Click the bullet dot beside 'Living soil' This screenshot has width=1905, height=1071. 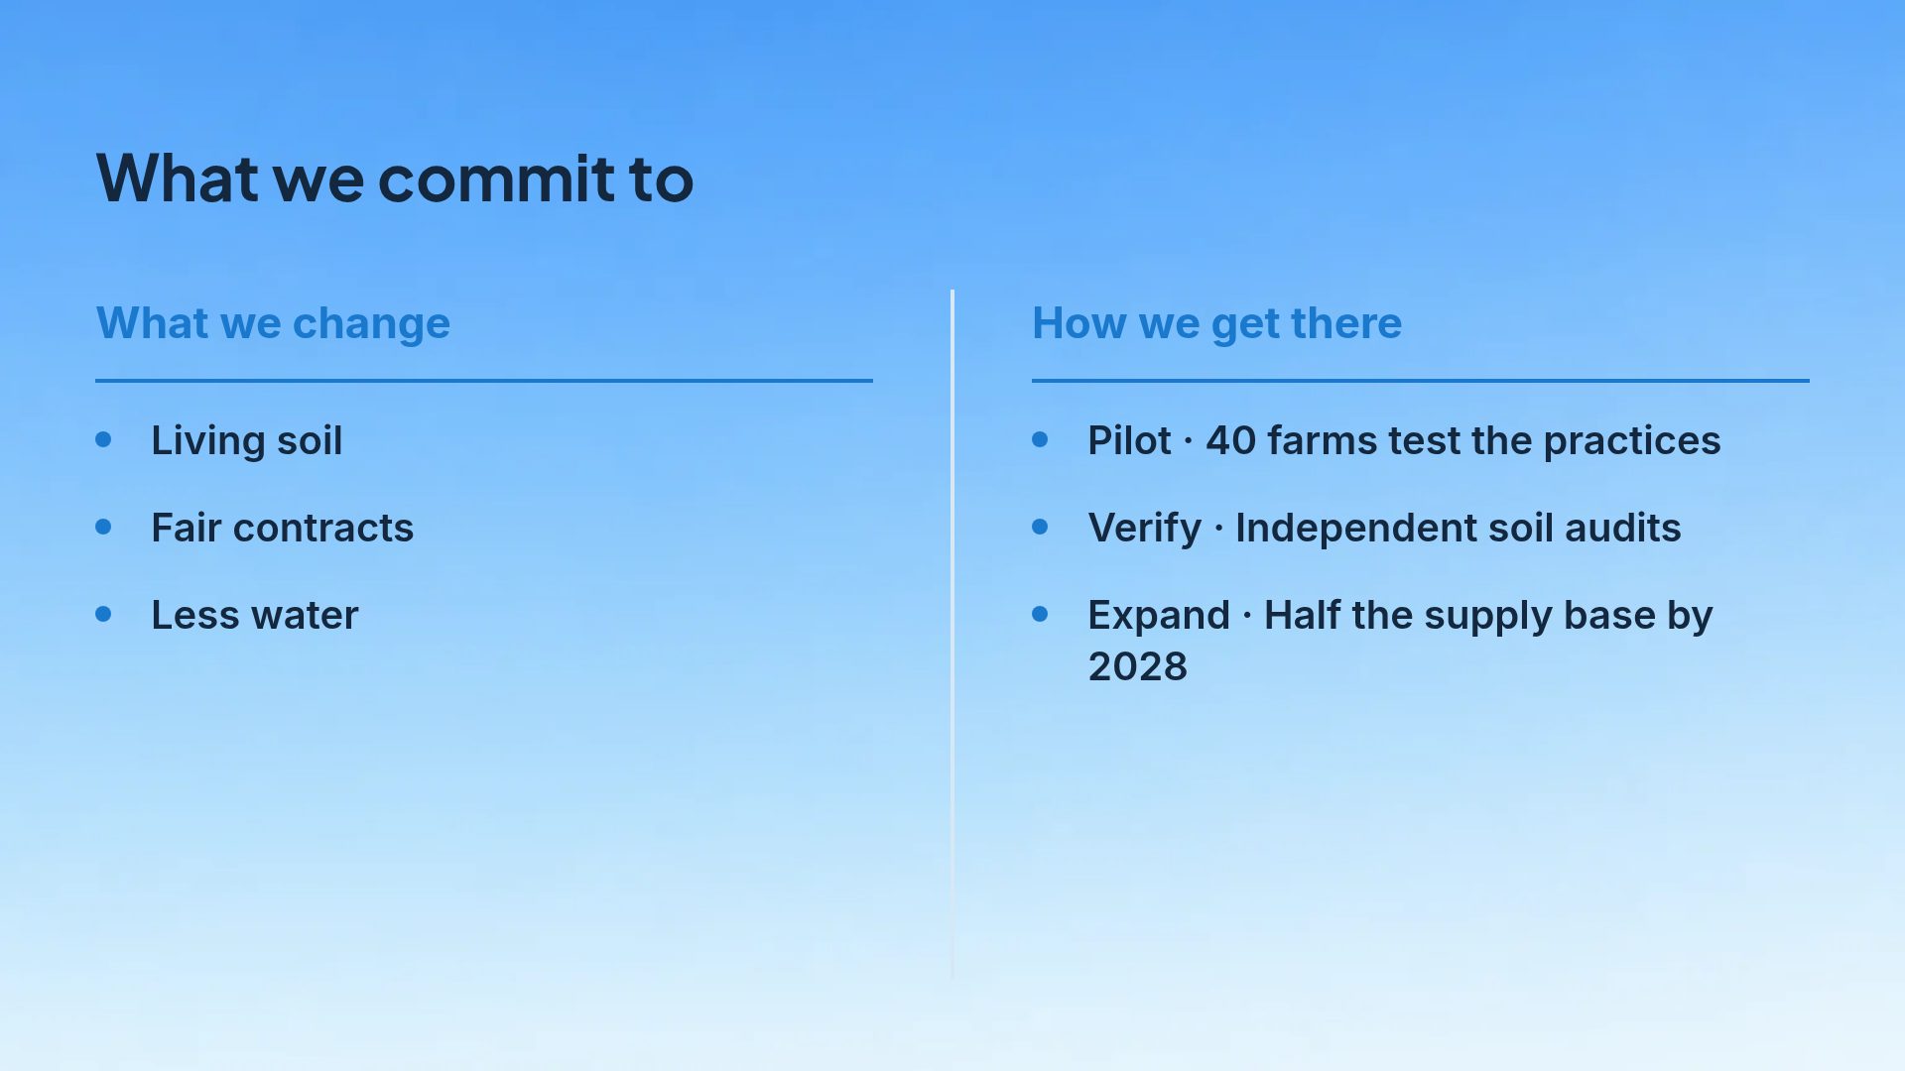point(103,439)
